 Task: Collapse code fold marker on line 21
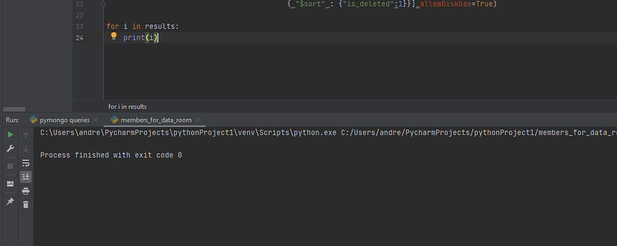click(x=103, y=4)
